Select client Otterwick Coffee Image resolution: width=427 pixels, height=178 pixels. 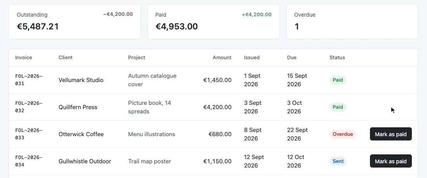81,134
